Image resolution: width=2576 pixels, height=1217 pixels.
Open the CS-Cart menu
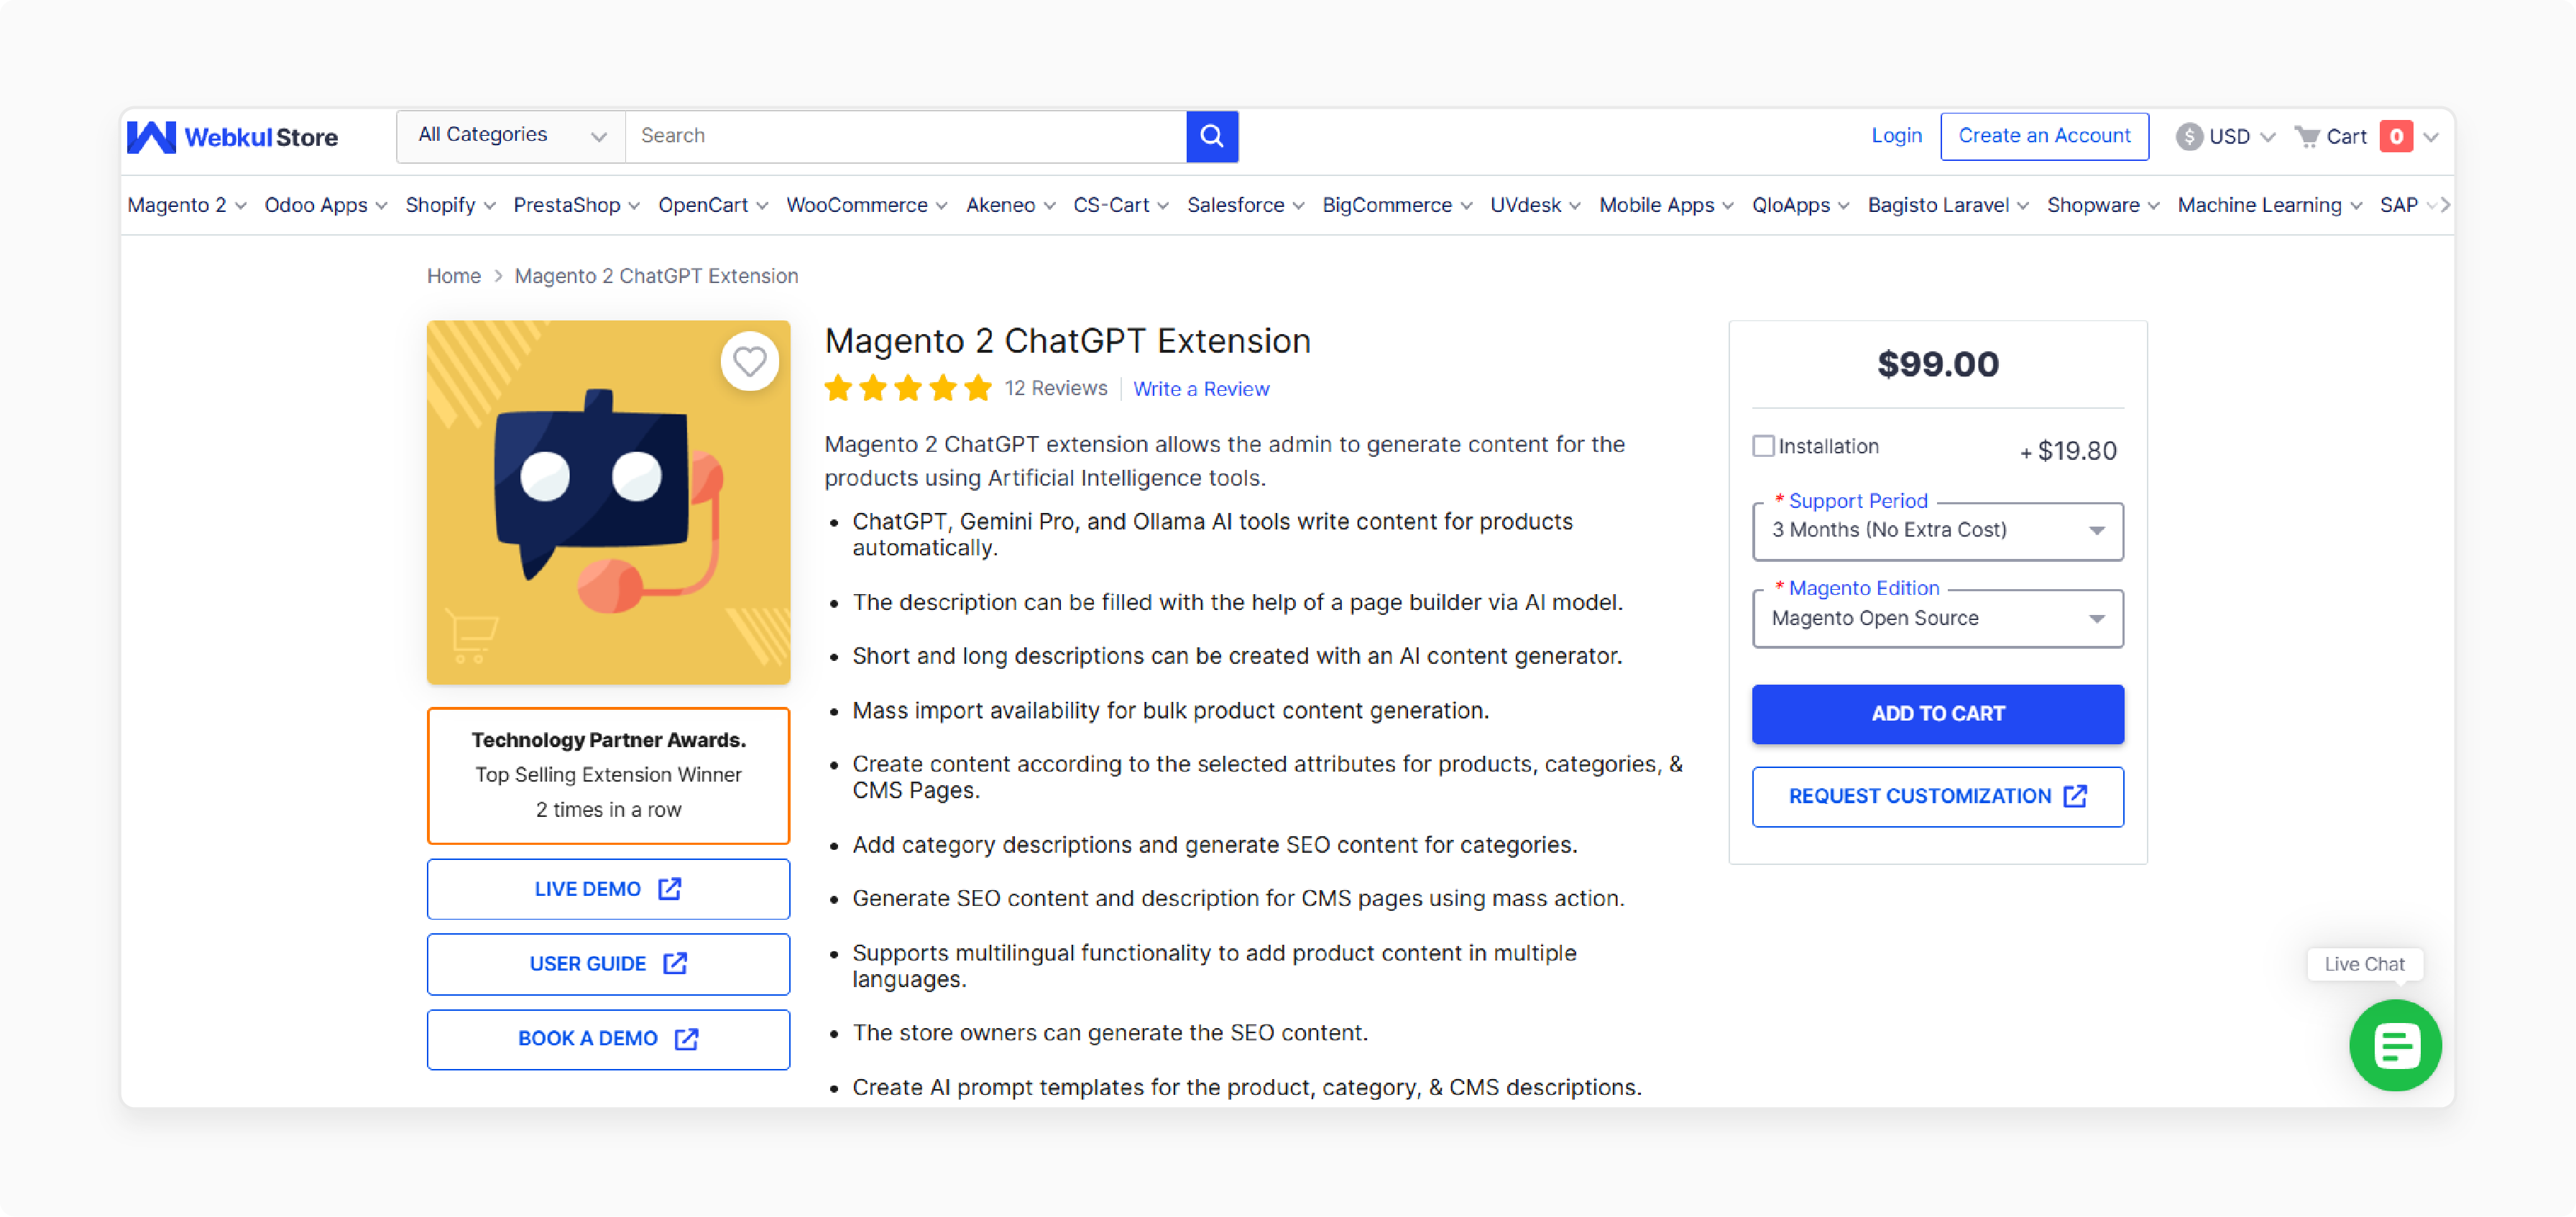tap(1121, 205)
